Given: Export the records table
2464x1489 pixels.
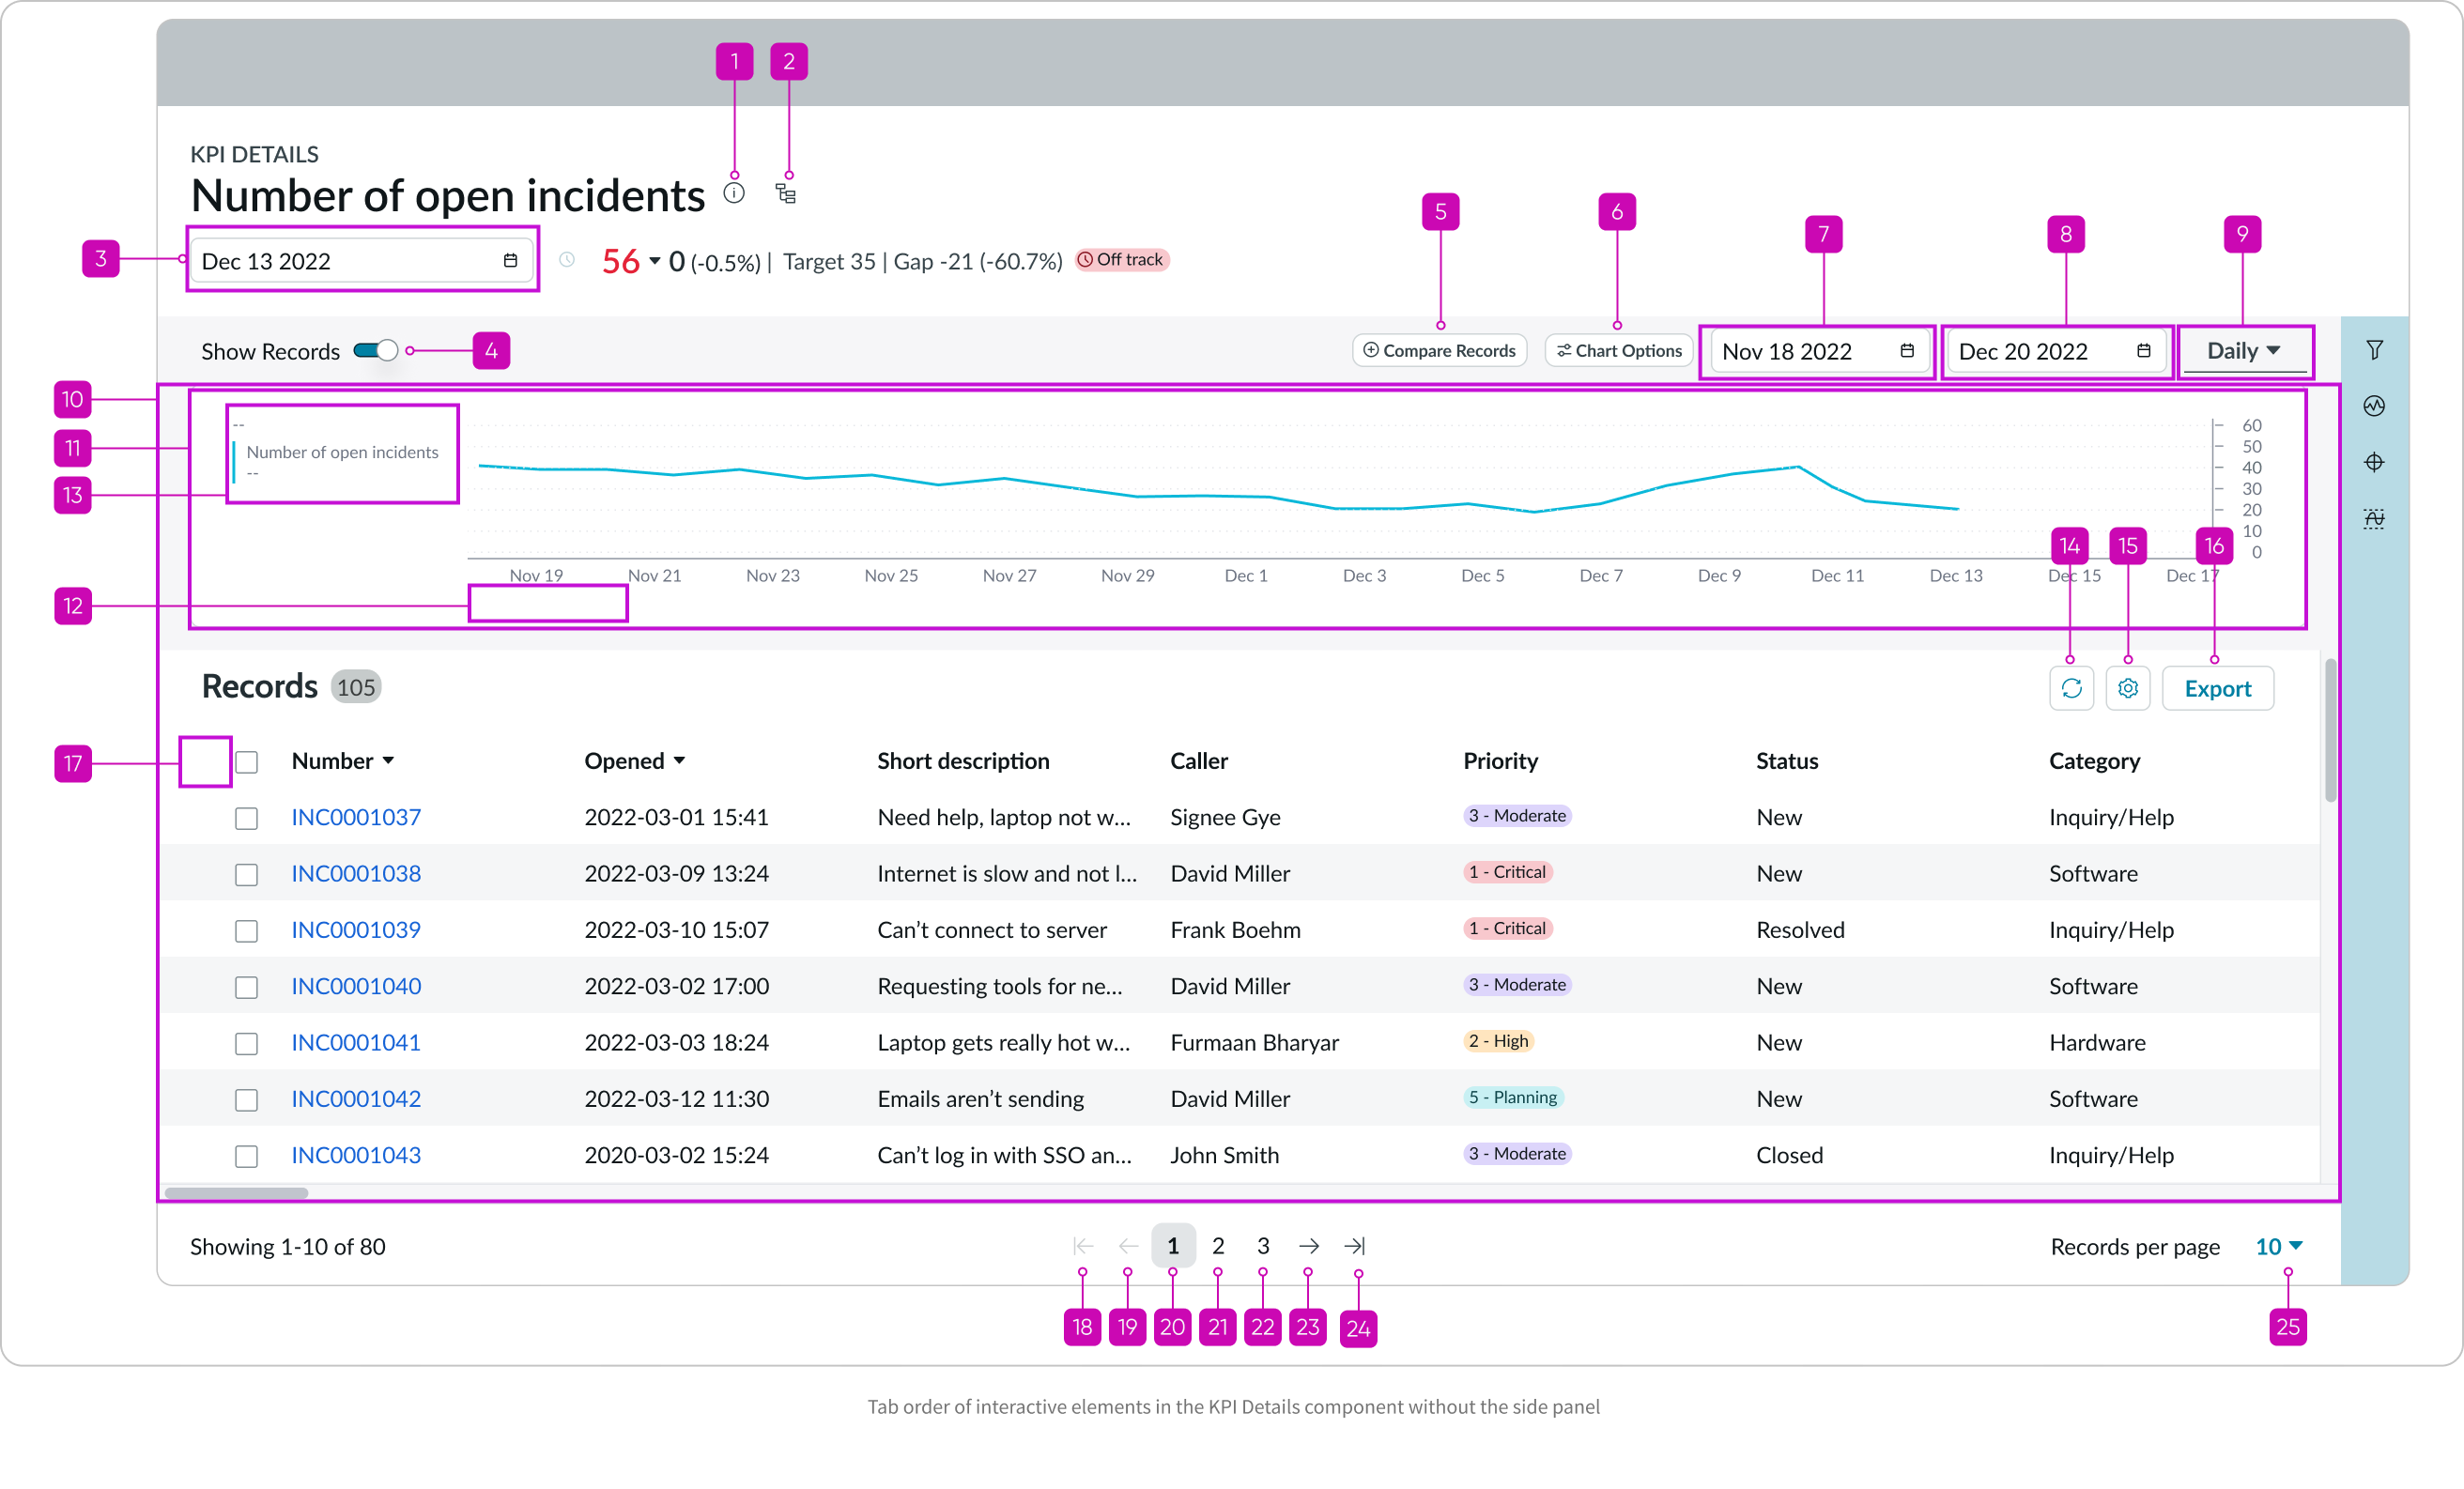Looking at the screenshot, I should [2218, 688].
